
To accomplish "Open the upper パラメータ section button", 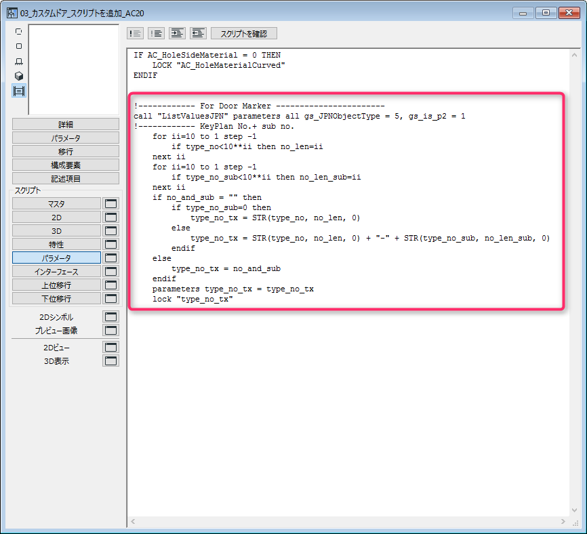I will click(66, 138).
